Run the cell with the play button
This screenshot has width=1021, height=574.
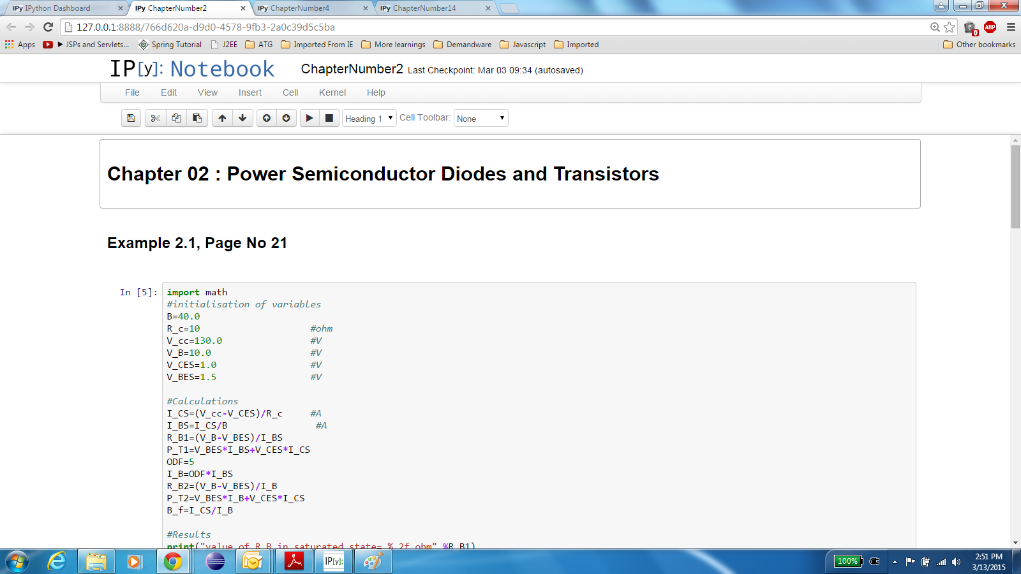click(309, 118)
